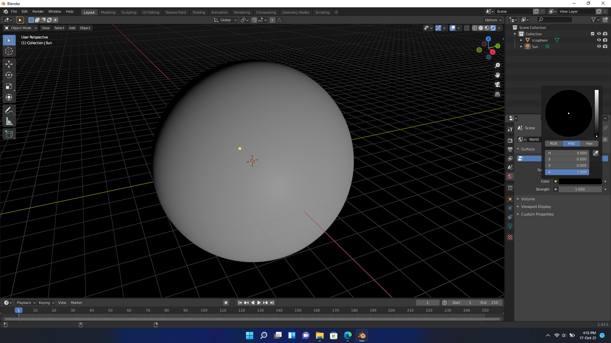Click the black Color swatch
The image size is (611, 343).
coord(580,181)
